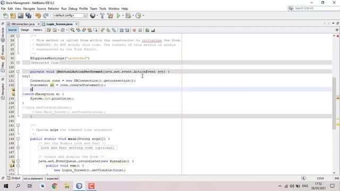The image size is (340, 191).
Task: Click the scroll down arrow of editor
Action: (x=334, y=173)
